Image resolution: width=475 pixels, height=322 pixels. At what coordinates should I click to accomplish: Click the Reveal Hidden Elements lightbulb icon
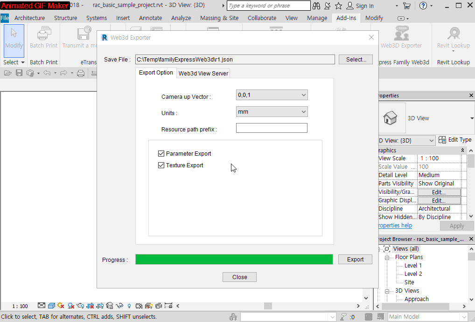pyautogui.click(x=129, y=306)
